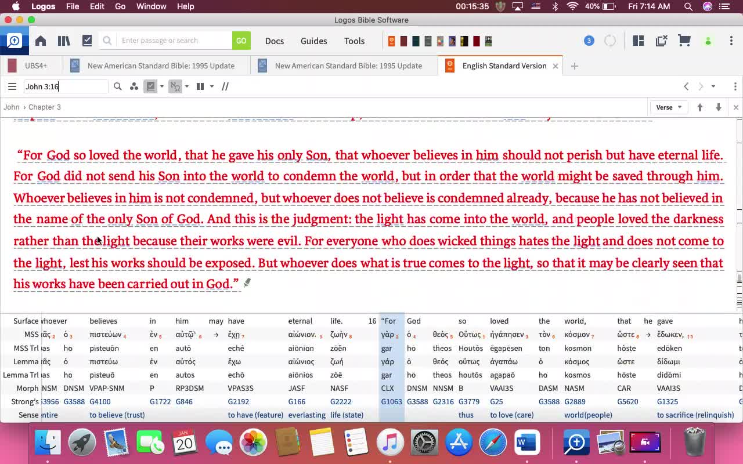Screen dimensions: 743x464
Task: Open the application kebab menu in toolbar
Action: (731, 41)
